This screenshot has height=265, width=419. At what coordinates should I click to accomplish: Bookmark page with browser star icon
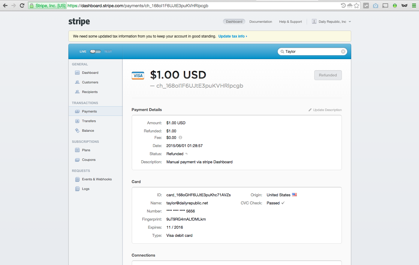357,5
